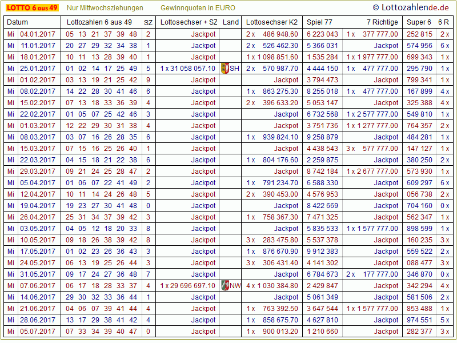Viewport: 457px width, 343px height.
Task: Select the date 07.06.2017 cell
Action: tap(38, 286)
